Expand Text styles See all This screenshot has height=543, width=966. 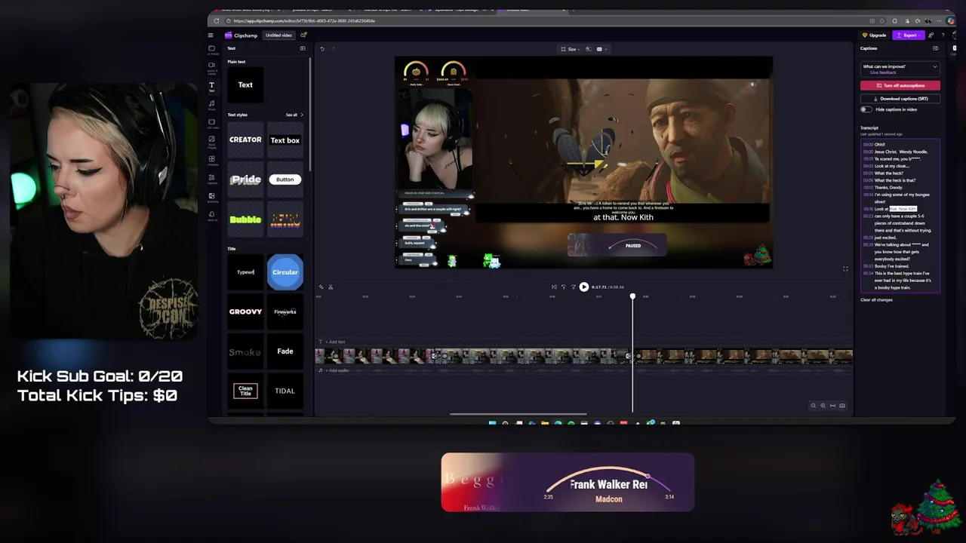[294, 115]
